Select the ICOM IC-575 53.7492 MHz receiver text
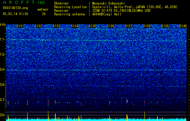 point(121,11)
